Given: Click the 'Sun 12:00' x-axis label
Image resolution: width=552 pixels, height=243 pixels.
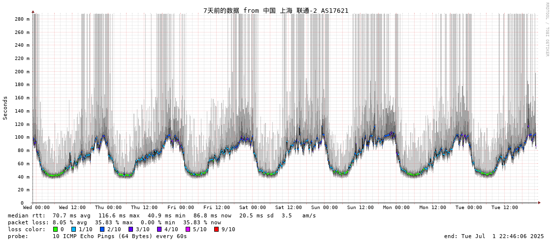Looking at the screenshot, I should coord(360,208).
